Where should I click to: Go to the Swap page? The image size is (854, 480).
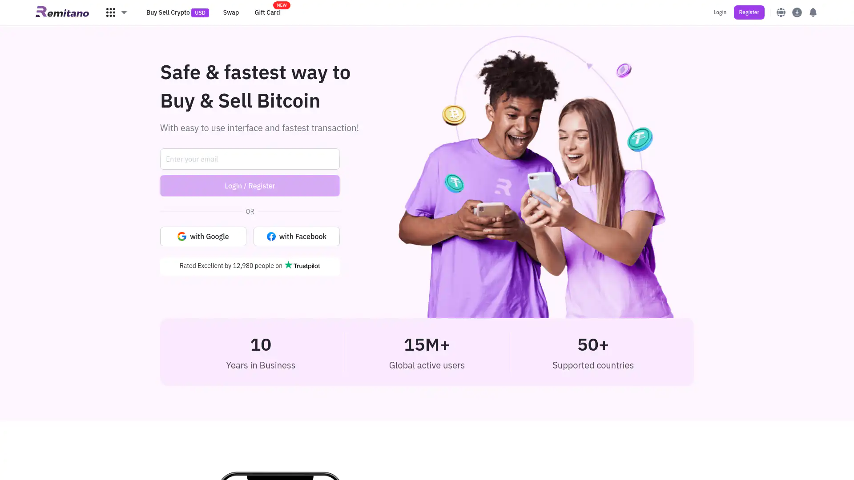click(x=231, y=12)
